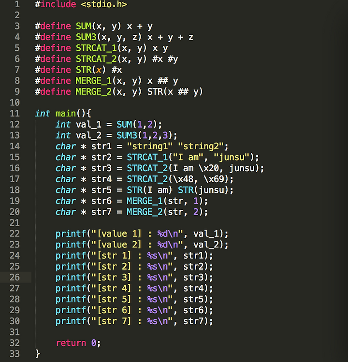The height and width of the screenshot is (362, 348).
Task: Click the '##' operator on line 8
Action: click(x=162, y=81)
